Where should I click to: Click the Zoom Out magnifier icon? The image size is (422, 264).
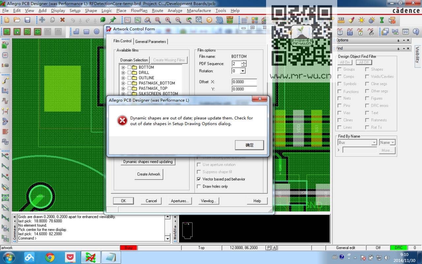(178, 20)
